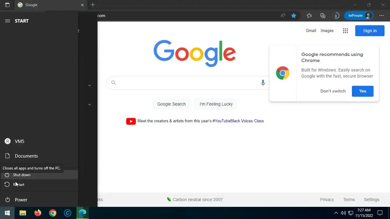Open the Downloads icon in Edge toolbar
The width and height of the screenshot is (390, 219).
click(x=336, y=16)
